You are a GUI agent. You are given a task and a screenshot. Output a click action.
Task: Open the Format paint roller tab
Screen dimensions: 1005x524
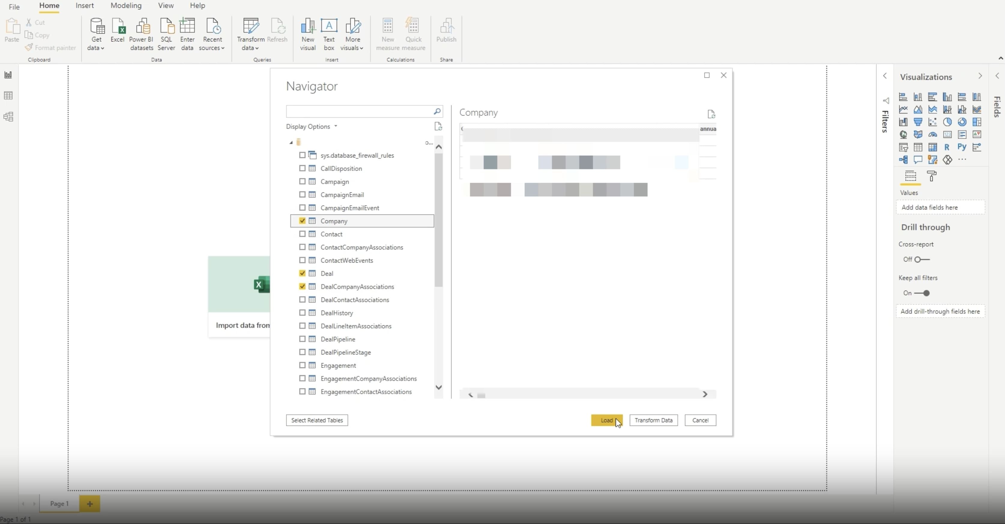(932, 176)
